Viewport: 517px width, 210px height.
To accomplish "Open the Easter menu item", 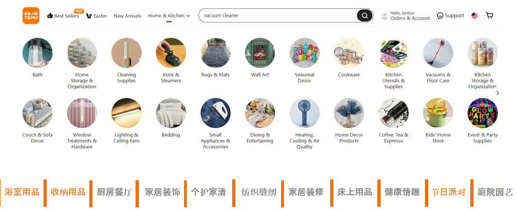I will (96, 16).
